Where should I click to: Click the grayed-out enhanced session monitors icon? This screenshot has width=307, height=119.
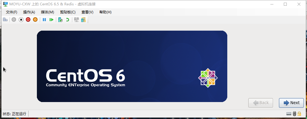76,20
